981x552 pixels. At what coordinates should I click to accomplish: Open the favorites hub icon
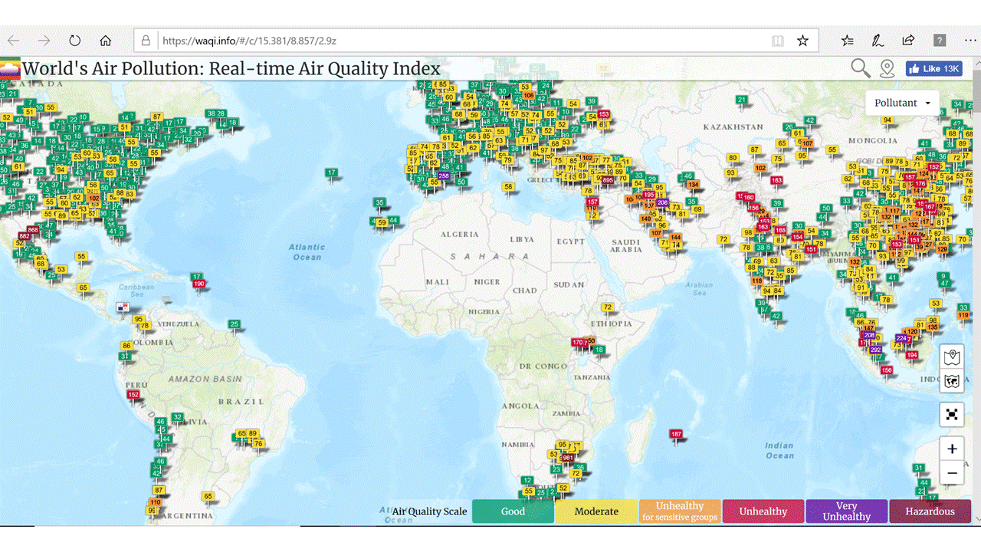847,41
